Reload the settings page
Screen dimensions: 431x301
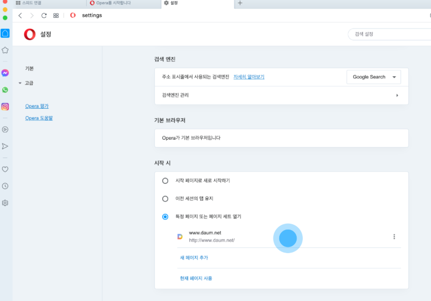point(44,15)
